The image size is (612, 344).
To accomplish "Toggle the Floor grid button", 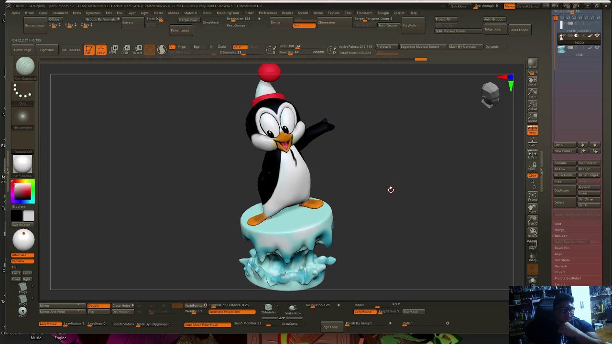I will pos(532,141).
